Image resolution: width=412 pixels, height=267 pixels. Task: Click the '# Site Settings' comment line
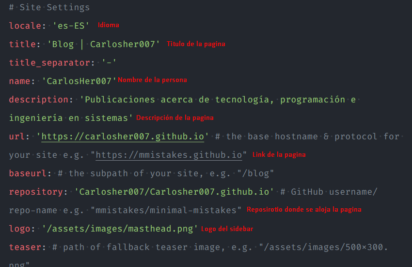click(x=49, y=8)
